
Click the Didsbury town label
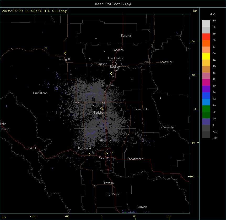tap(100, 113)
